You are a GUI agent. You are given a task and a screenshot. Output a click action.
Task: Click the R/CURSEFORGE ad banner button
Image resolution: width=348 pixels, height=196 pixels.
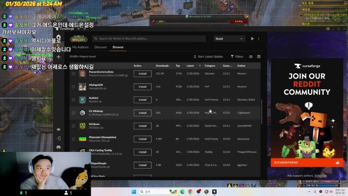307,163
